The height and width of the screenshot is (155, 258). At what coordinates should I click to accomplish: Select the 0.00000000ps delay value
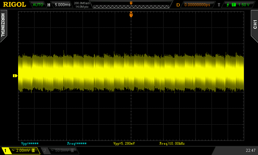197,5
